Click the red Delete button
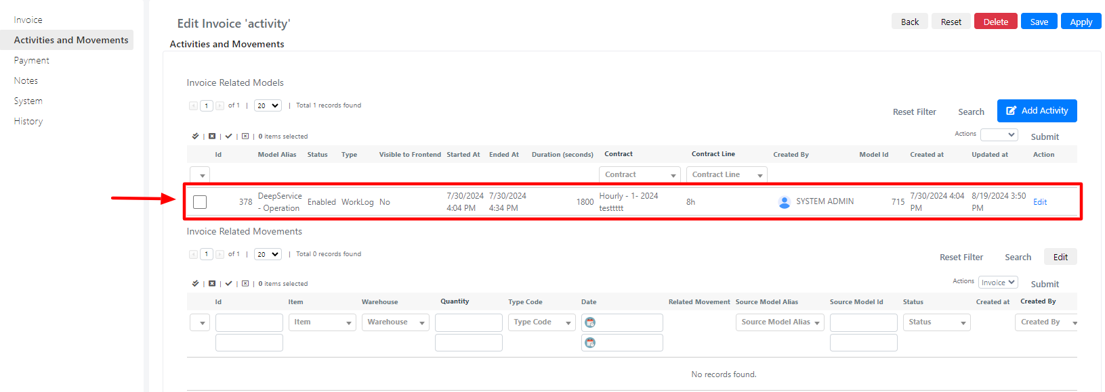The width and height of the screenshot is (1105, 392). click(x=996, y=22)
